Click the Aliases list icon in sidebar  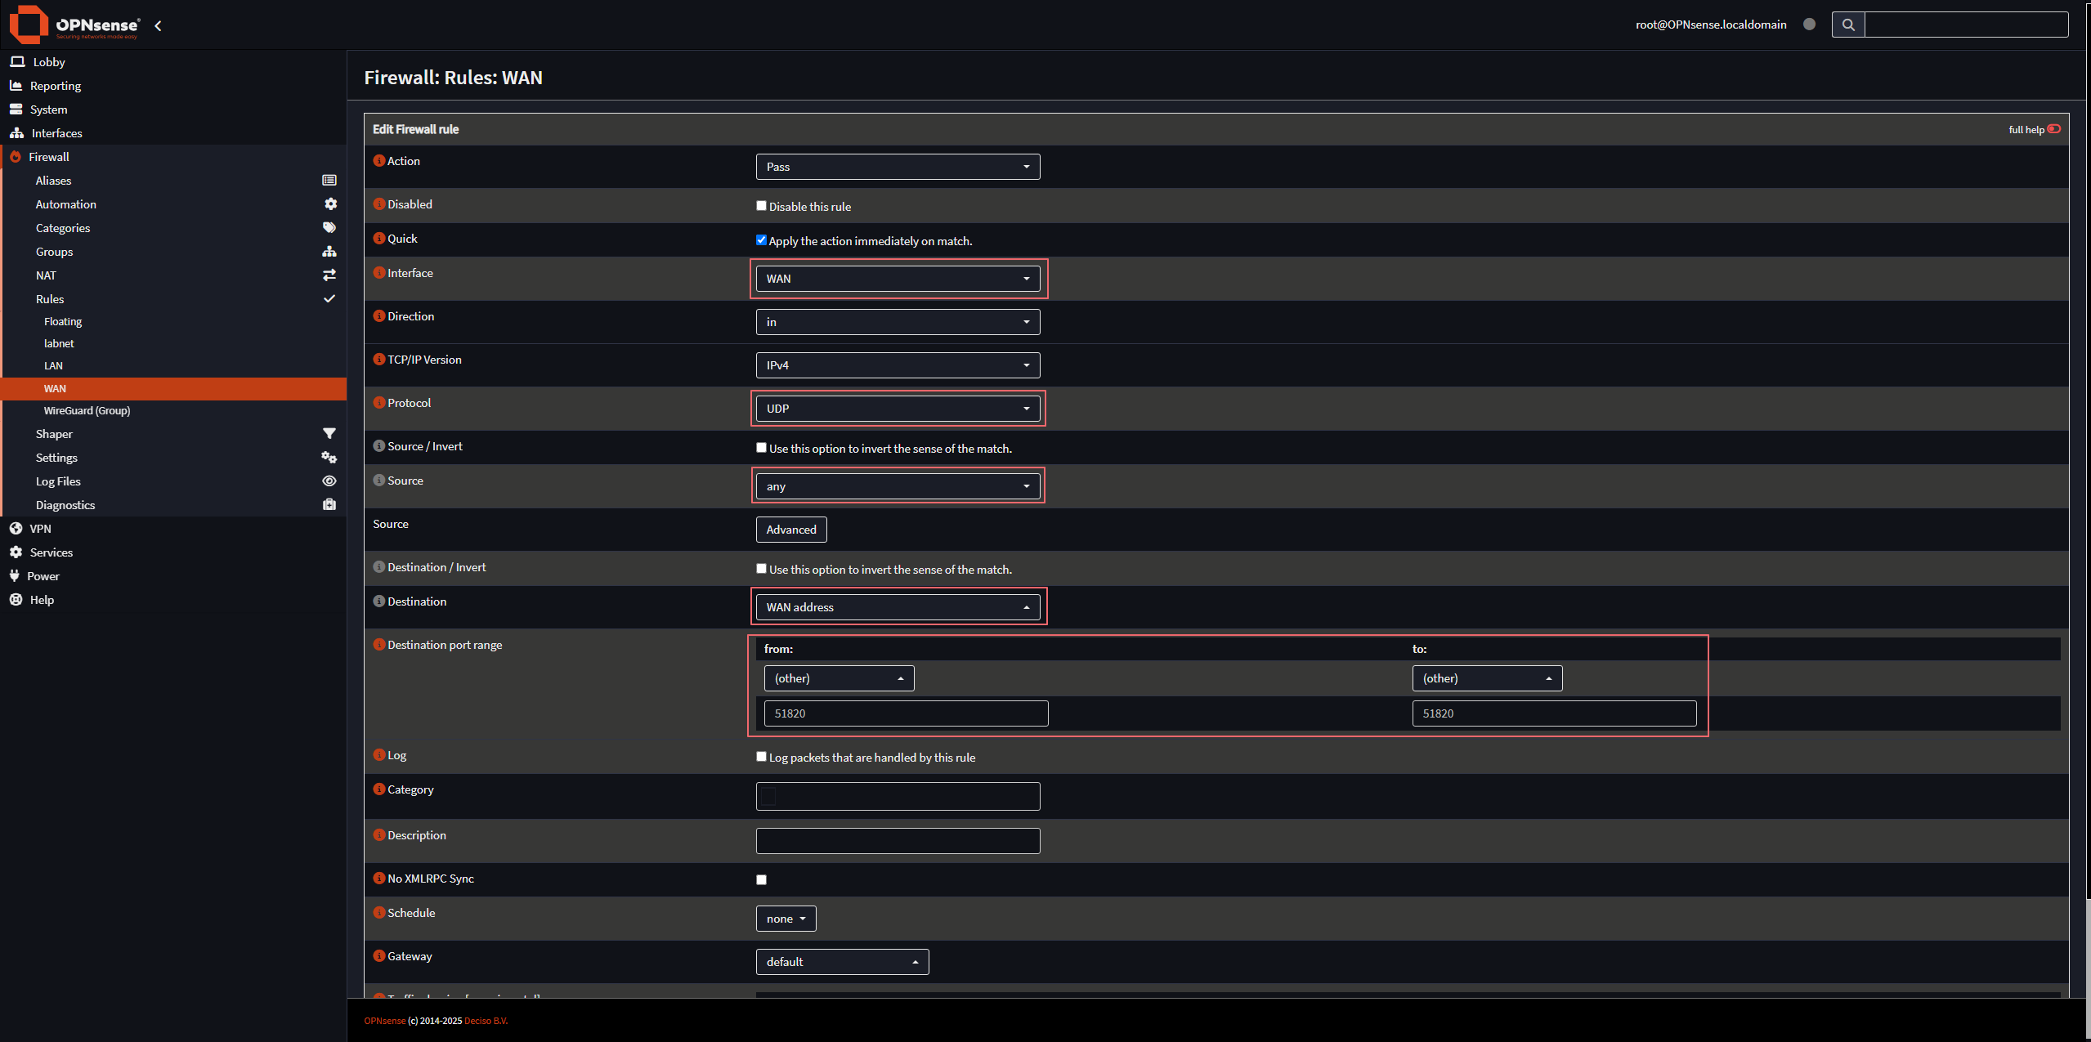[x=329, y=180]
